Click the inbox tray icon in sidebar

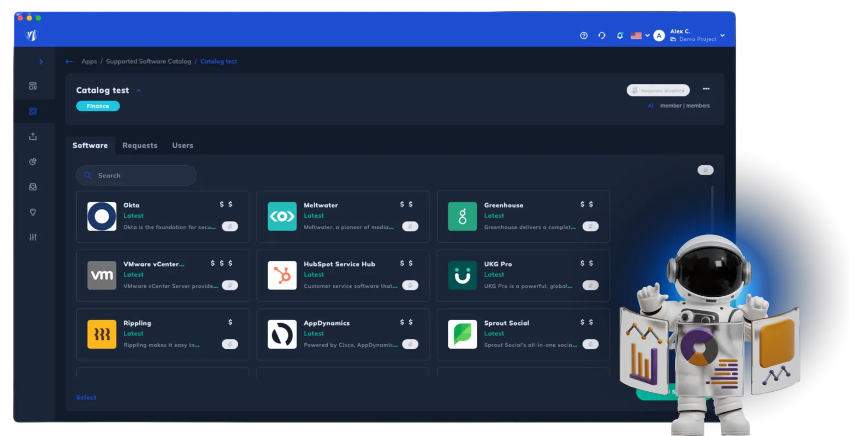pyautogui.click(x=33, y=187)
